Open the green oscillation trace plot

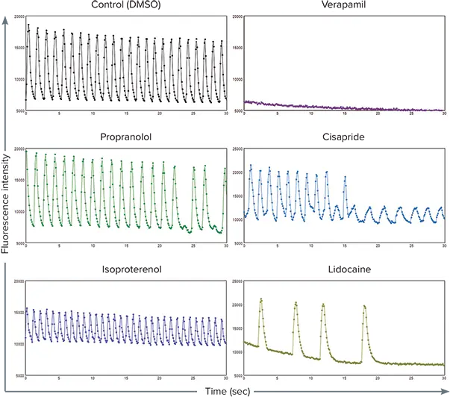pyautogui.click(x=125, y=196)
